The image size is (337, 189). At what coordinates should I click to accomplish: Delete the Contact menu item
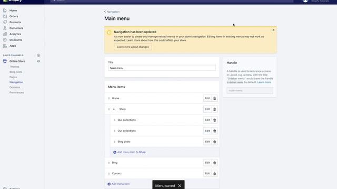[x=214, y=173]
